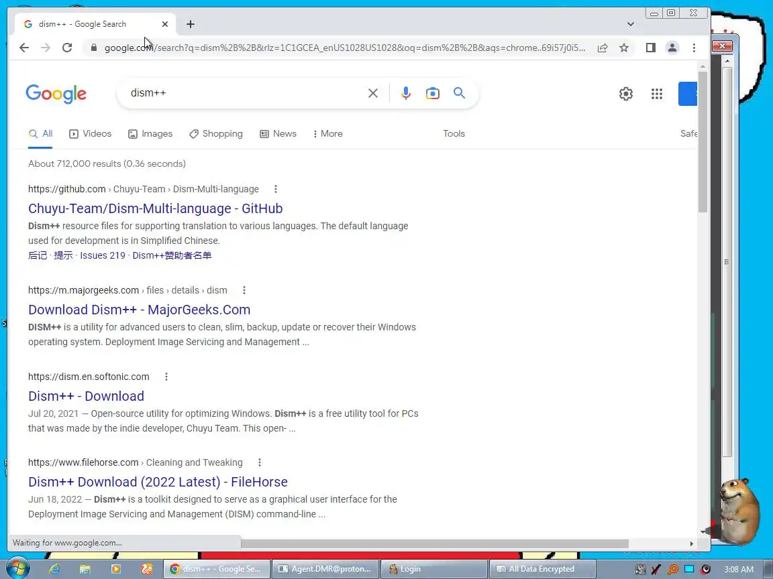Open Chrome's three-dot menu
The image size is (773, 579).
pos(694,48)
